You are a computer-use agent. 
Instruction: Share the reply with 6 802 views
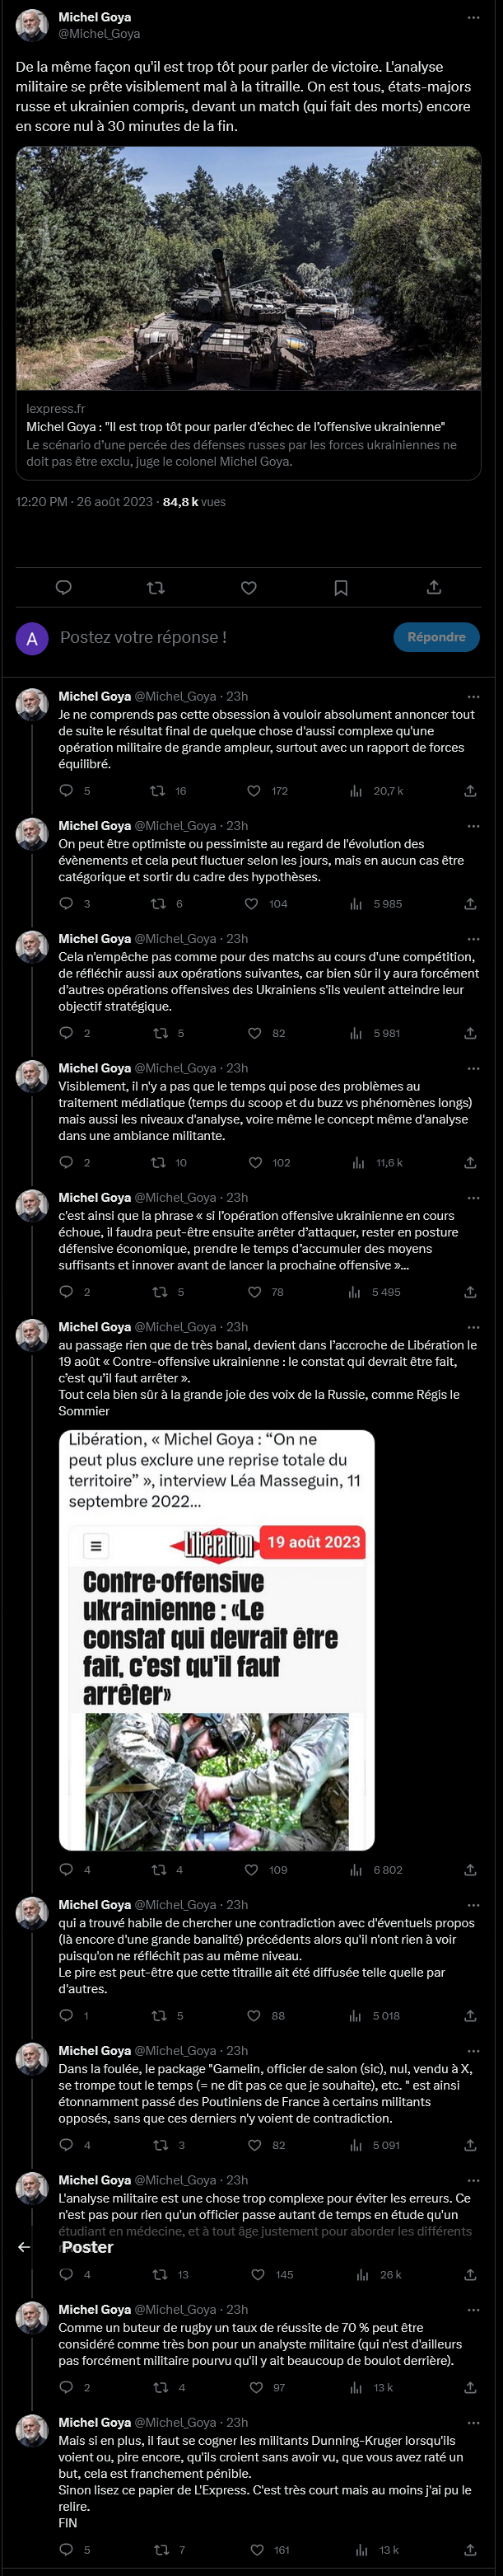[470, 1869]
